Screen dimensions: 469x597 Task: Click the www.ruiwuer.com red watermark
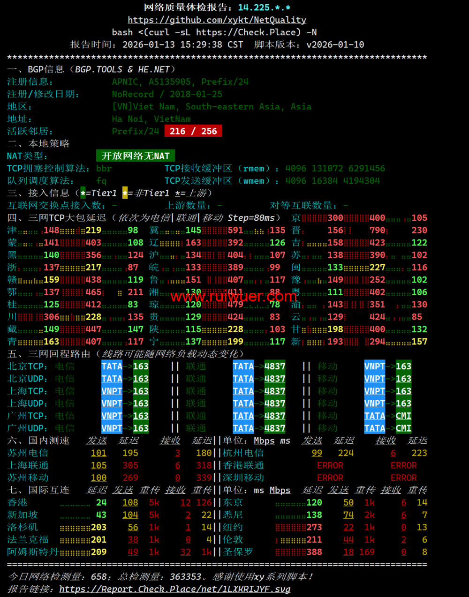234,297
